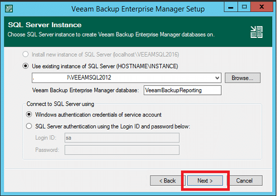Click the 'Veeam Backup Enterprise Manager Setup' title
Image resolution: width=278 pixels, height=196 pixels.
pyautogui.click(x=138, y=9)
